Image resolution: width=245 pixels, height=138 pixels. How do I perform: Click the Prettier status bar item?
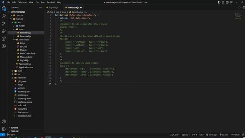235,135
